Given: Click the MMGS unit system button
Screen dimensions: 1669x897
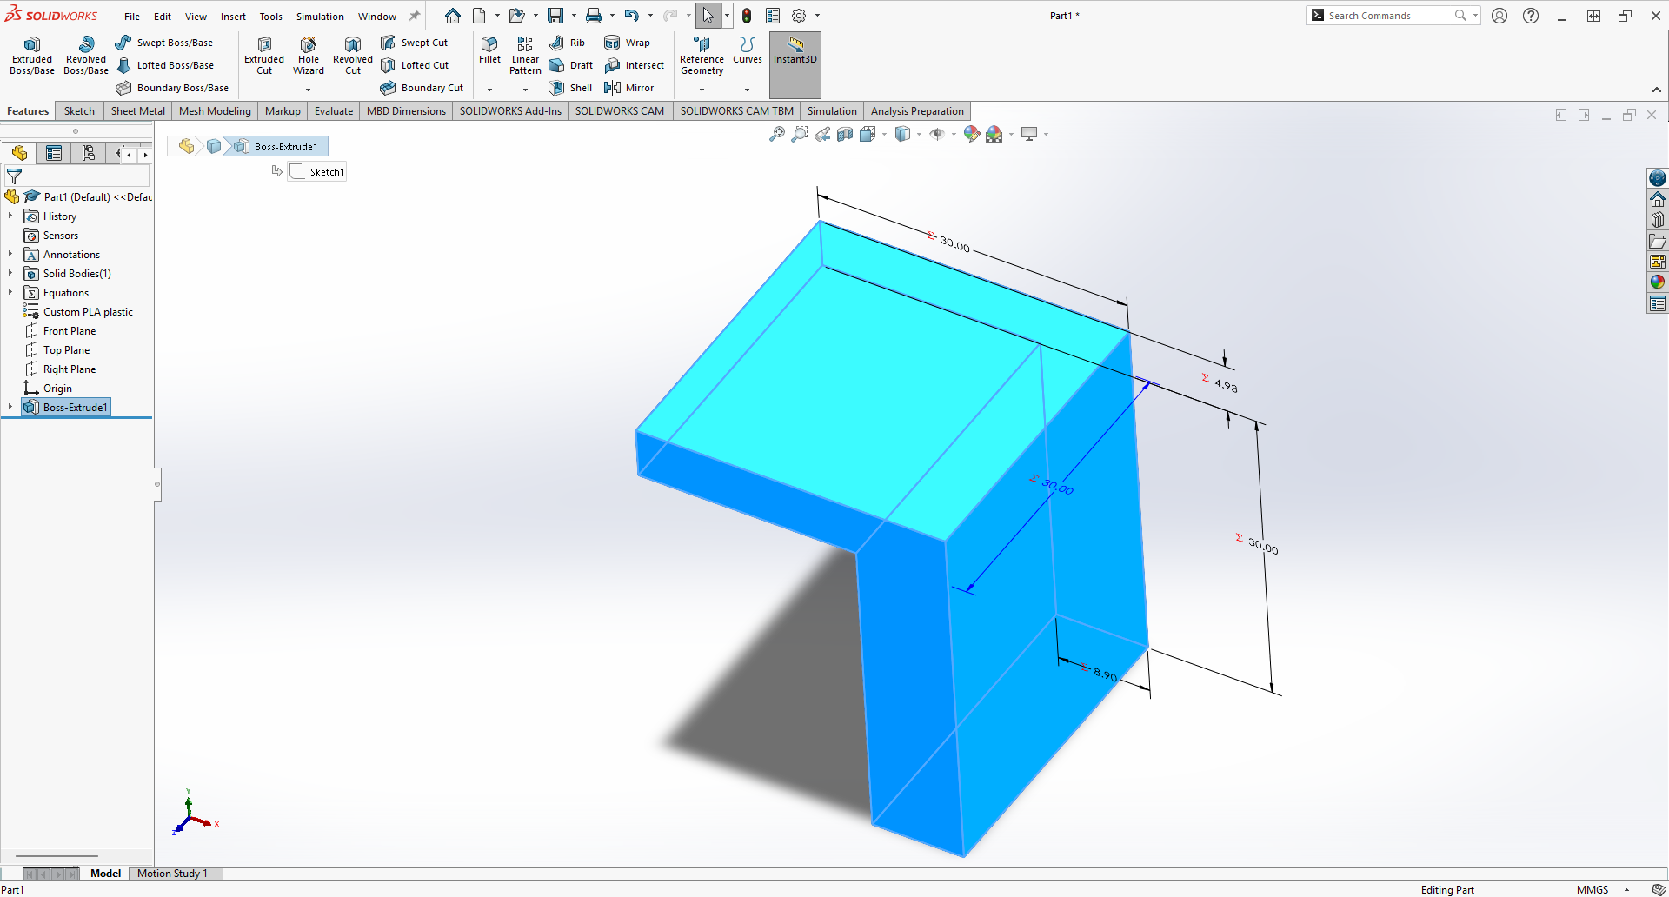Looking at the screenshot, I should (x=1593, y=889).
